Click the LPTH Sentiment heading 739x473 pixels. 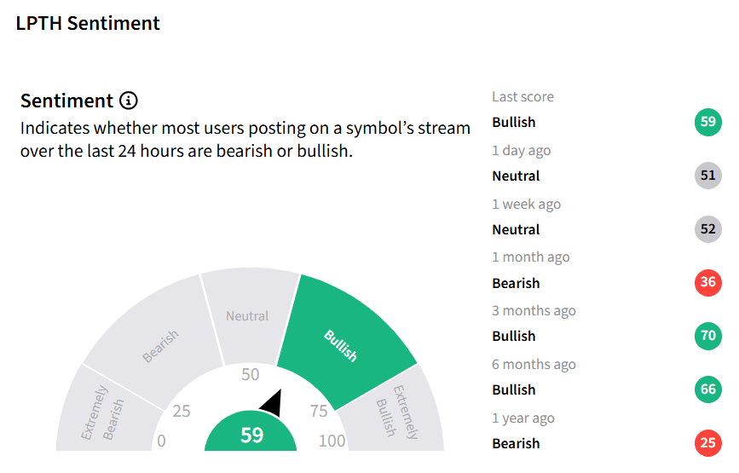coord(88,23)
